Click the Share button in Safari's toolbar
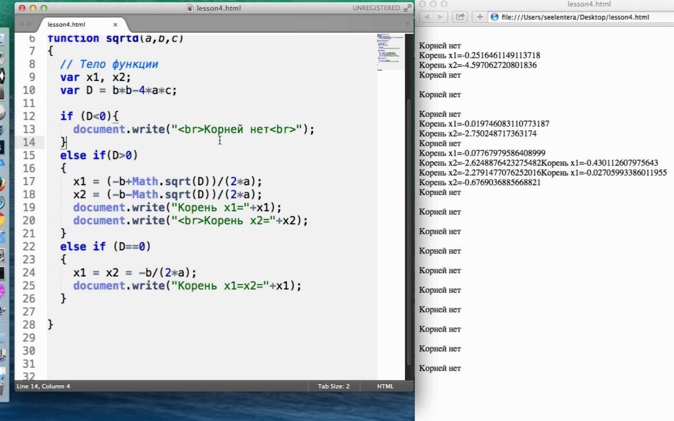This screenshot has width=674, height=421. [x=460, y=17]
